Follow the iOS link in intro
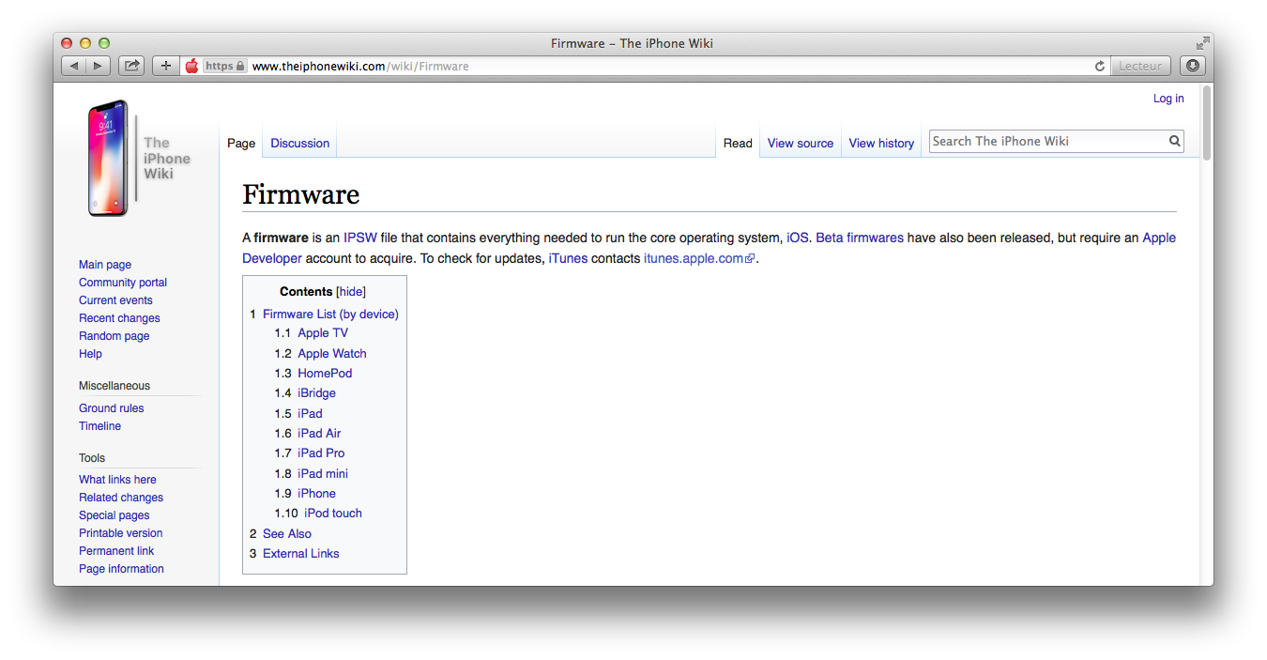 pos(797,238)
